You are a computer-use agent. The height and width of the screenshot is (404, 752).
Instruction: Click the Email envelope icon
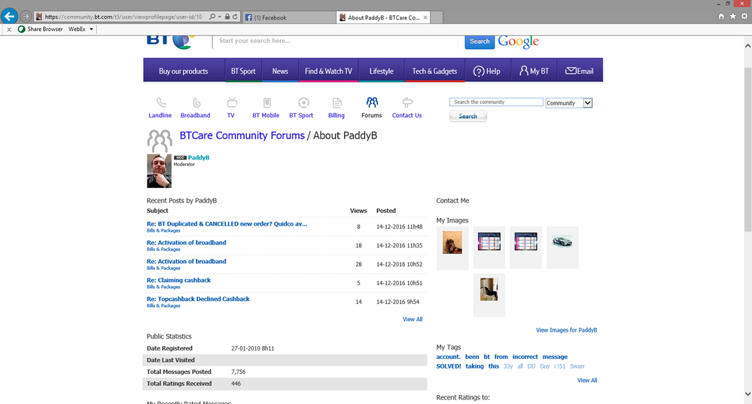(571, 71)
